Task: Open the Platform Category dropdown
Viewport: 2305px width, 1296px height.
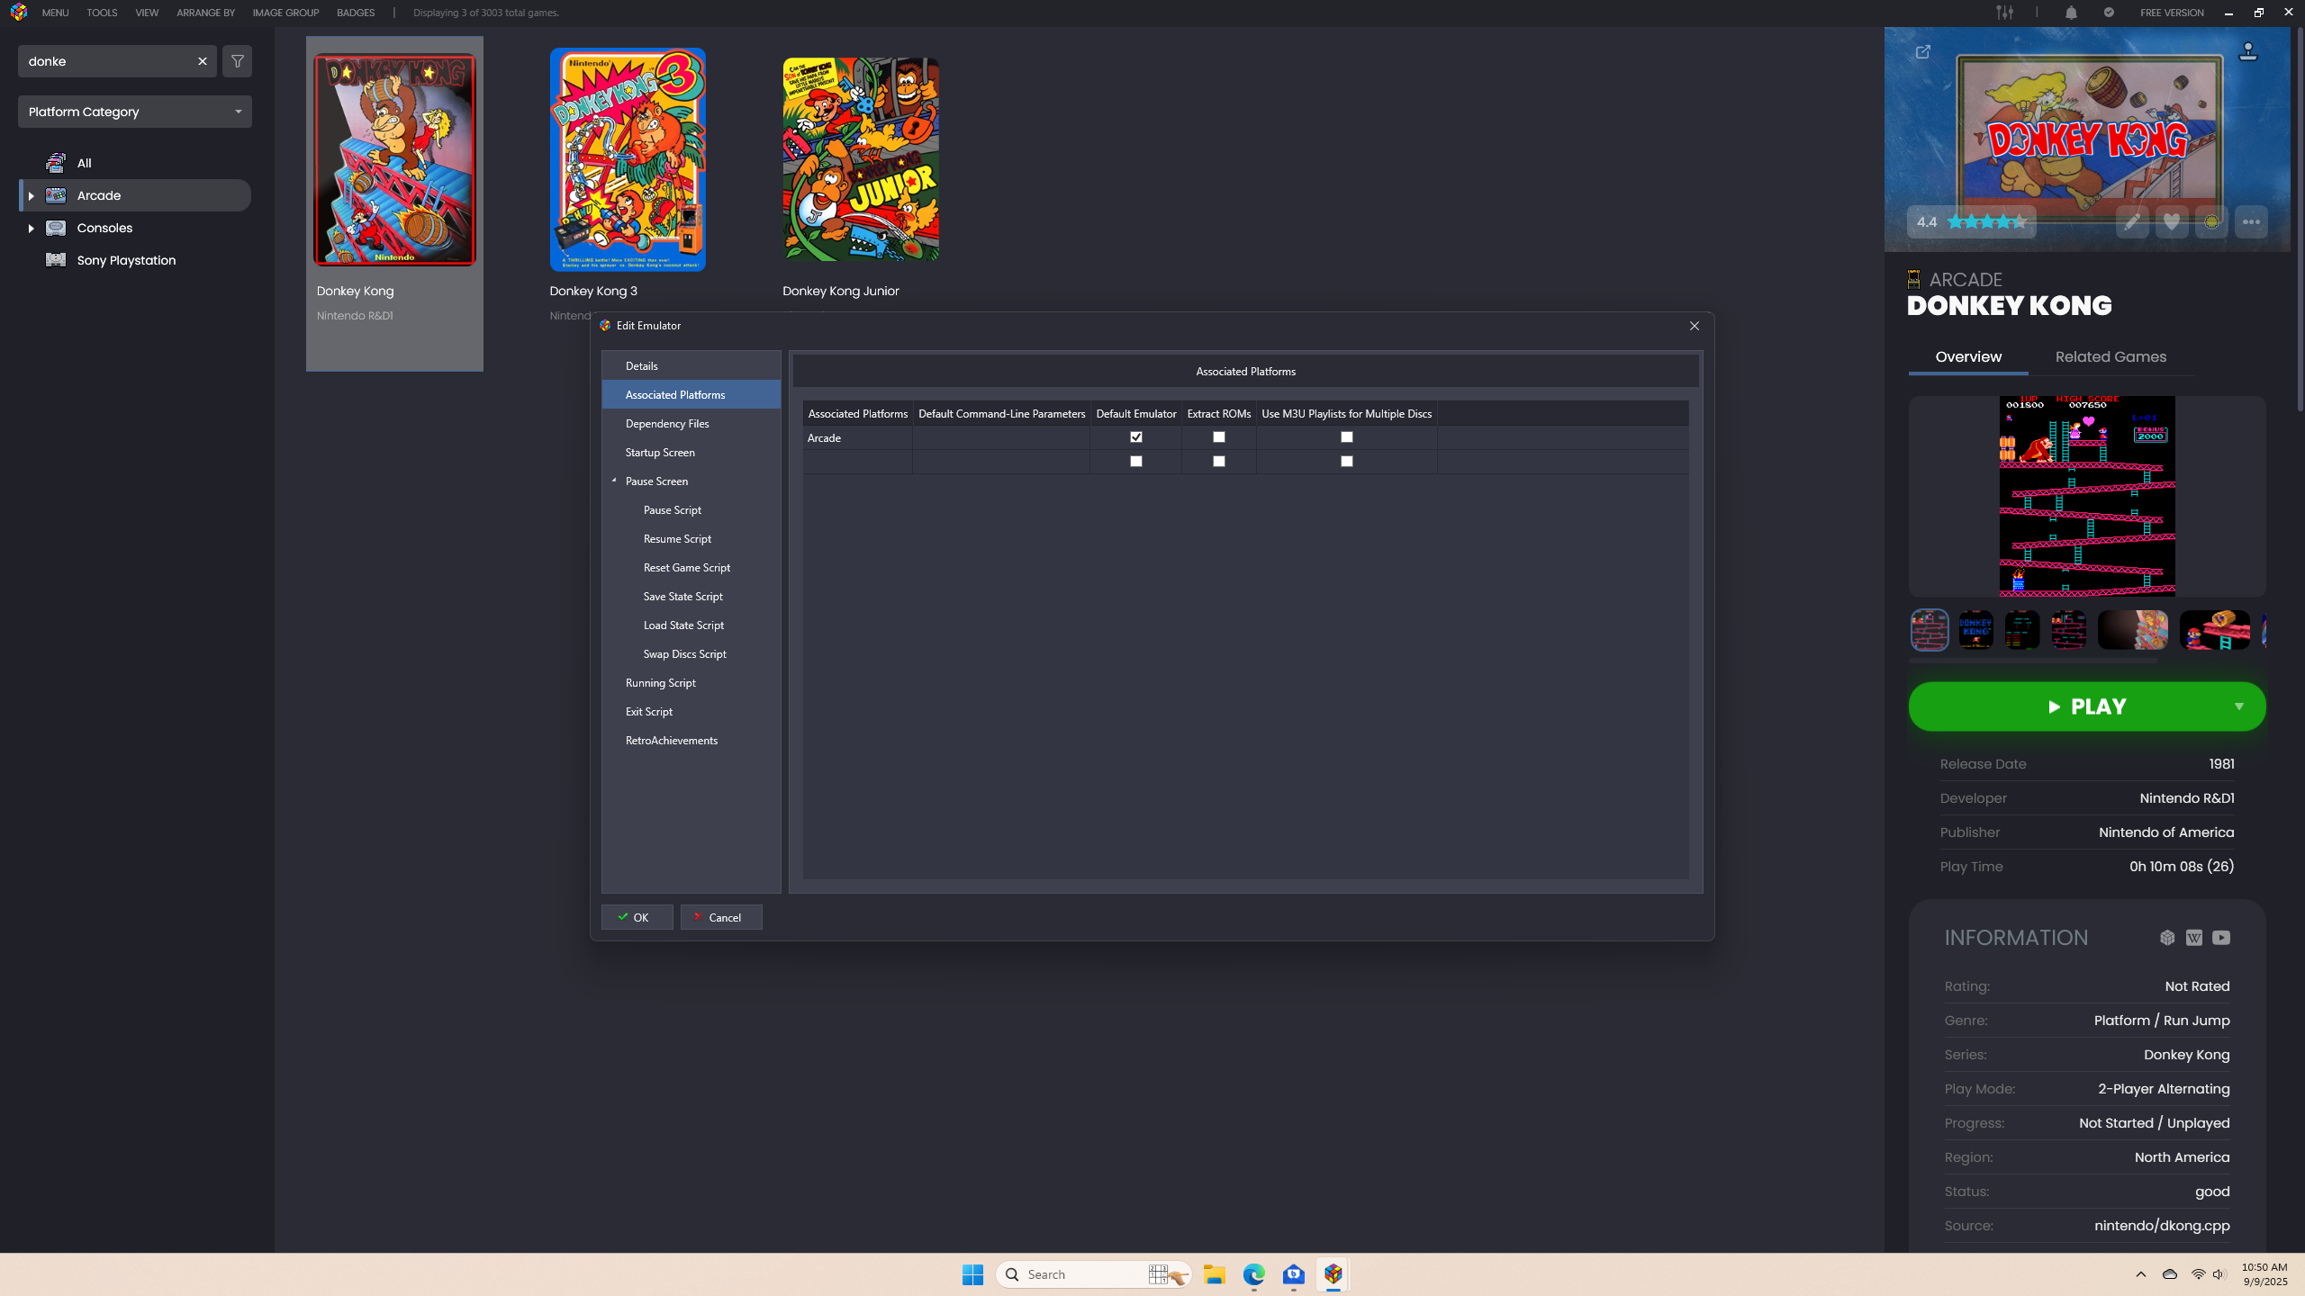Action: click(x=135, y=112)
